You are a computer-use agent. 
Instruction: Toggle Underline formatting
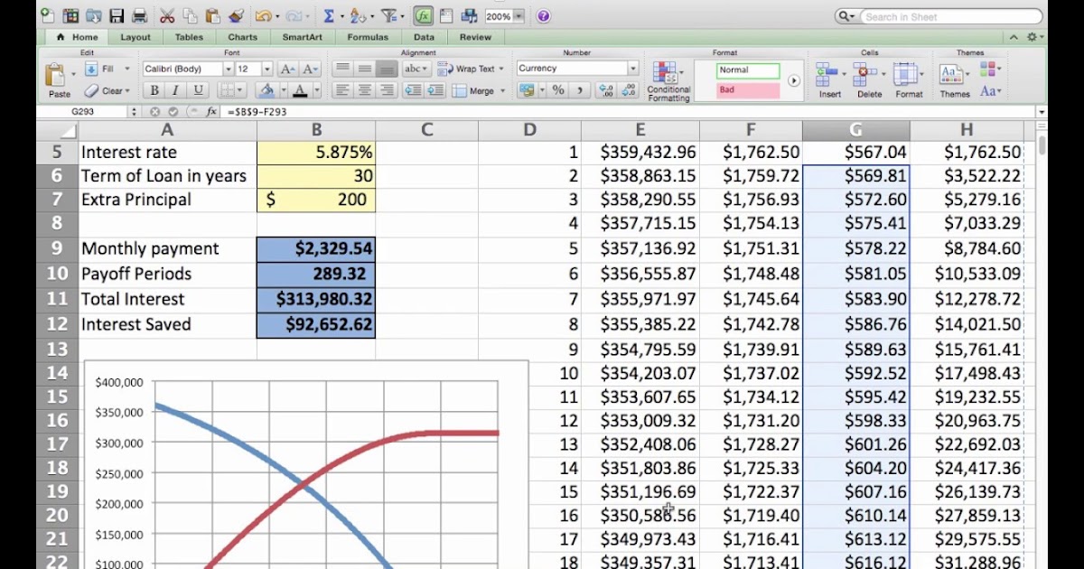click(x=198, y=90)
